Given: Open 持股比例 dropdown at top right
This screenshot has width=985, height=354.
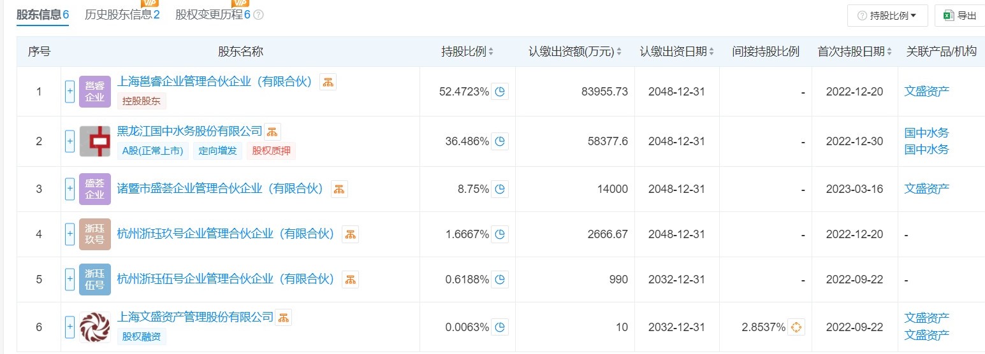Looking at the screenshot, I should (887, 15).
